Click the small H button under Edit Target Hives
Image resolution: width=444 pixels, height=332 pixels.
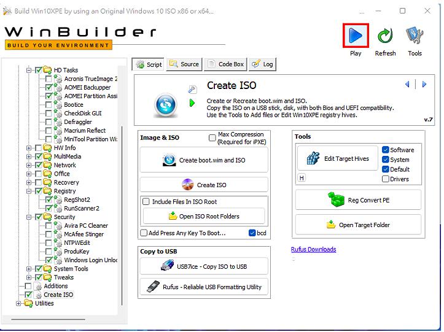pos(302,178)
